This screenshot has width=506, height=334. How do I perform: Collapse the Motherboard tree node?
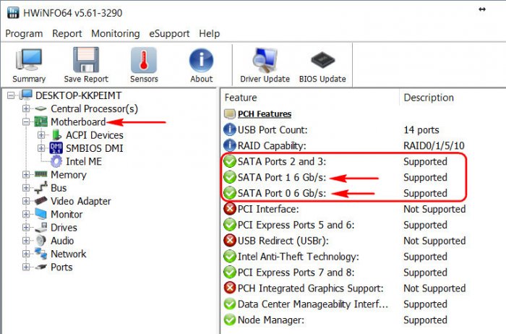[26, 122]
